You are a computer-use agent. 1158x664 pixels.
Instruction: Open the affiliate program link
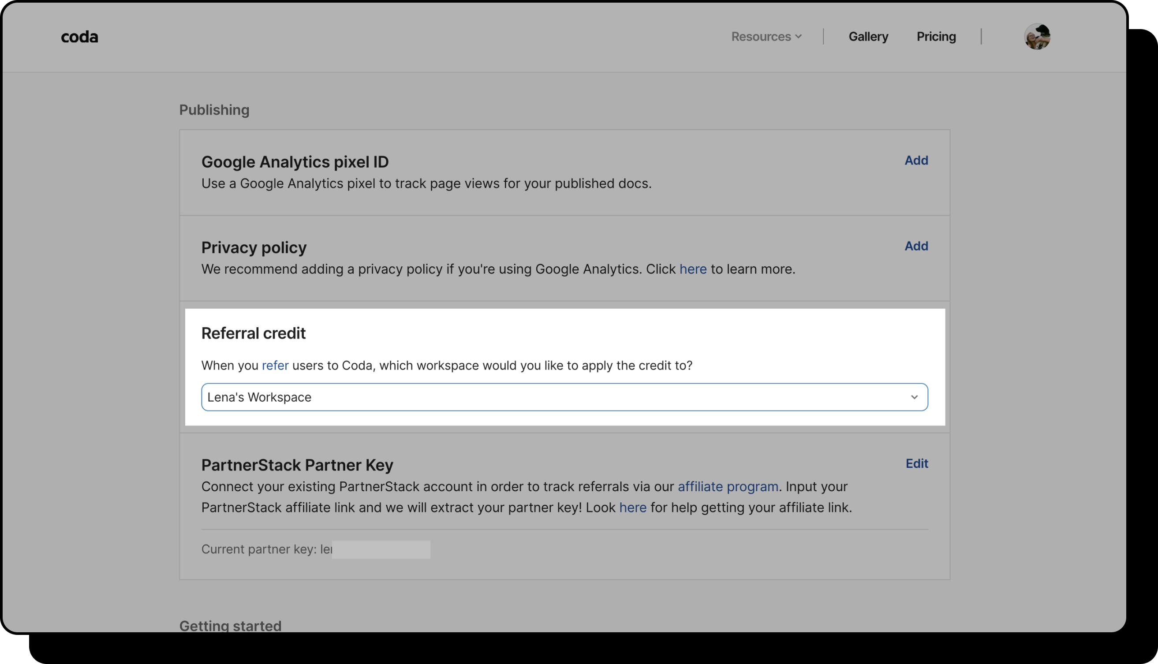tap(728, 487)
